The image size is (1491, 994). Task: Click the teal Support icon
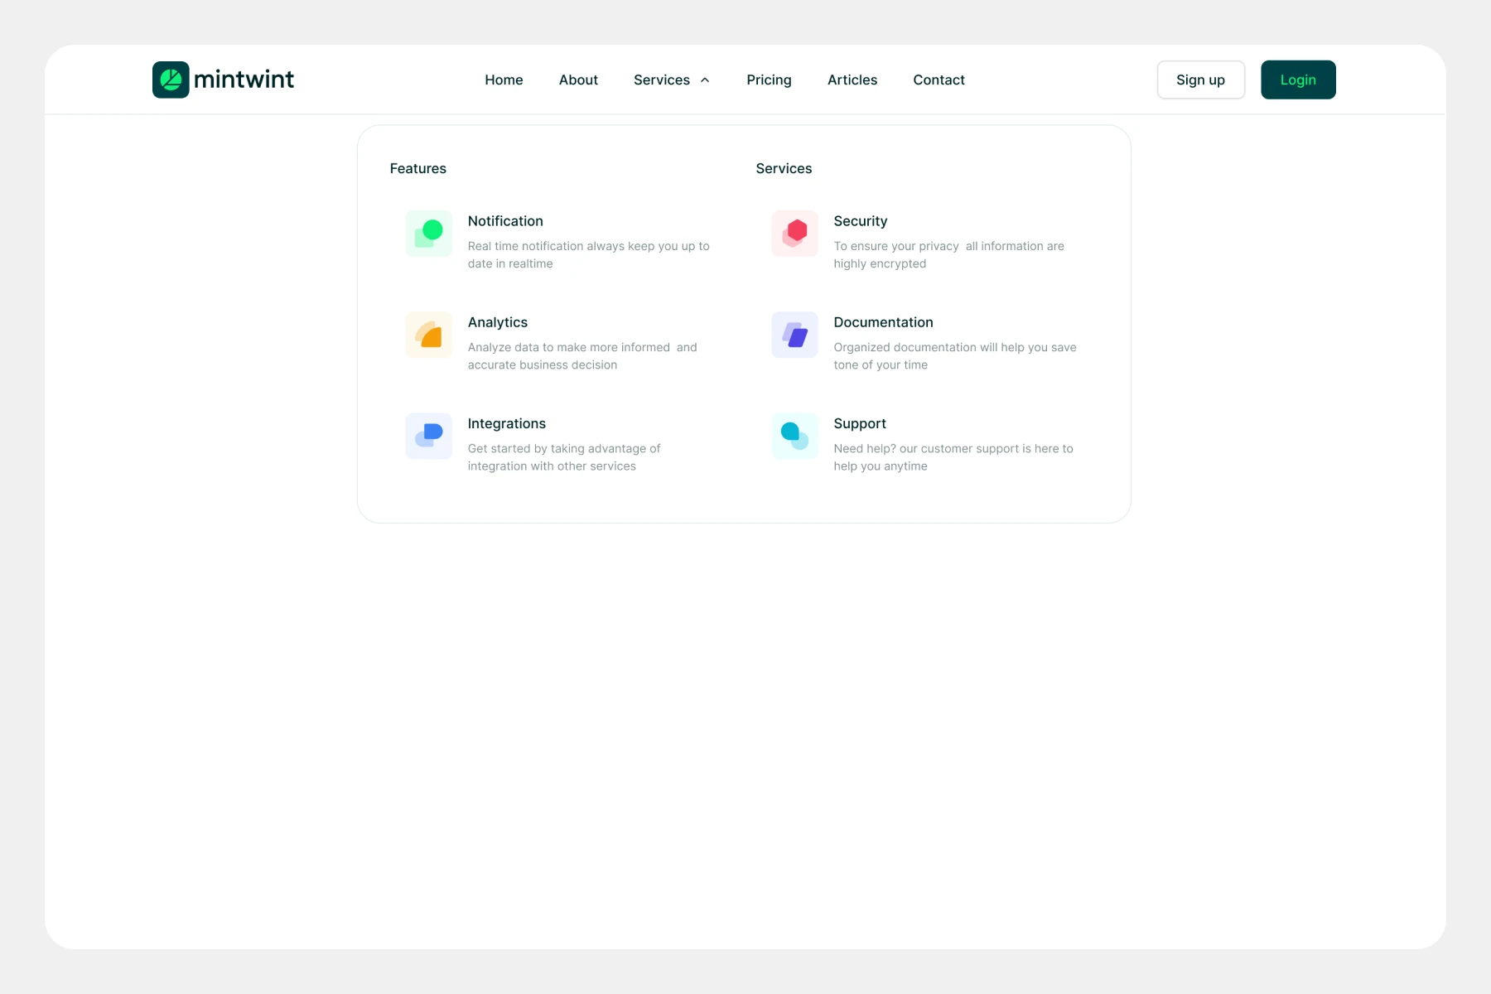[794, 436]
